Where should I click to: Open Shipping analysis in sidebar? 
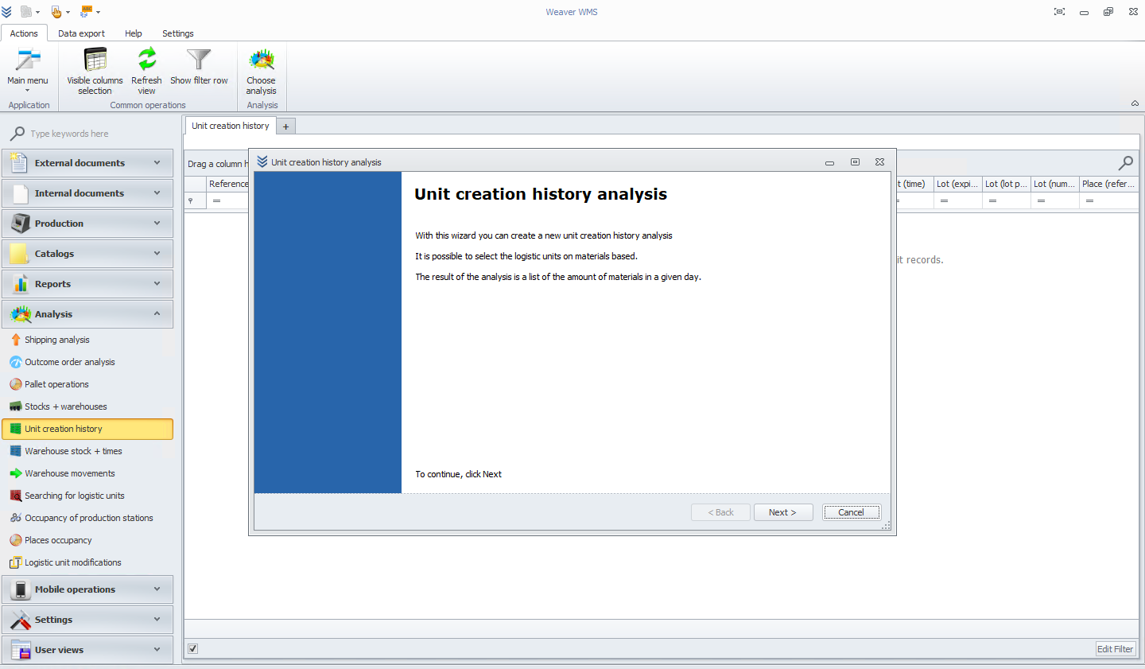click(87, 340)
